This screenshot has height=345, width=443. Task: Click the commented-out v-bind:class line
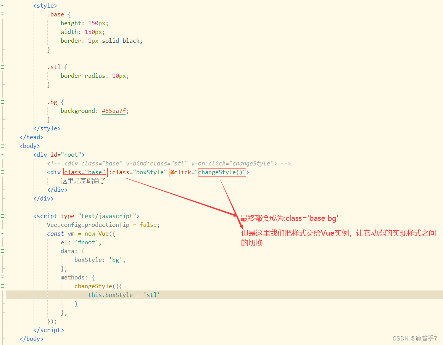click(169, 164)
